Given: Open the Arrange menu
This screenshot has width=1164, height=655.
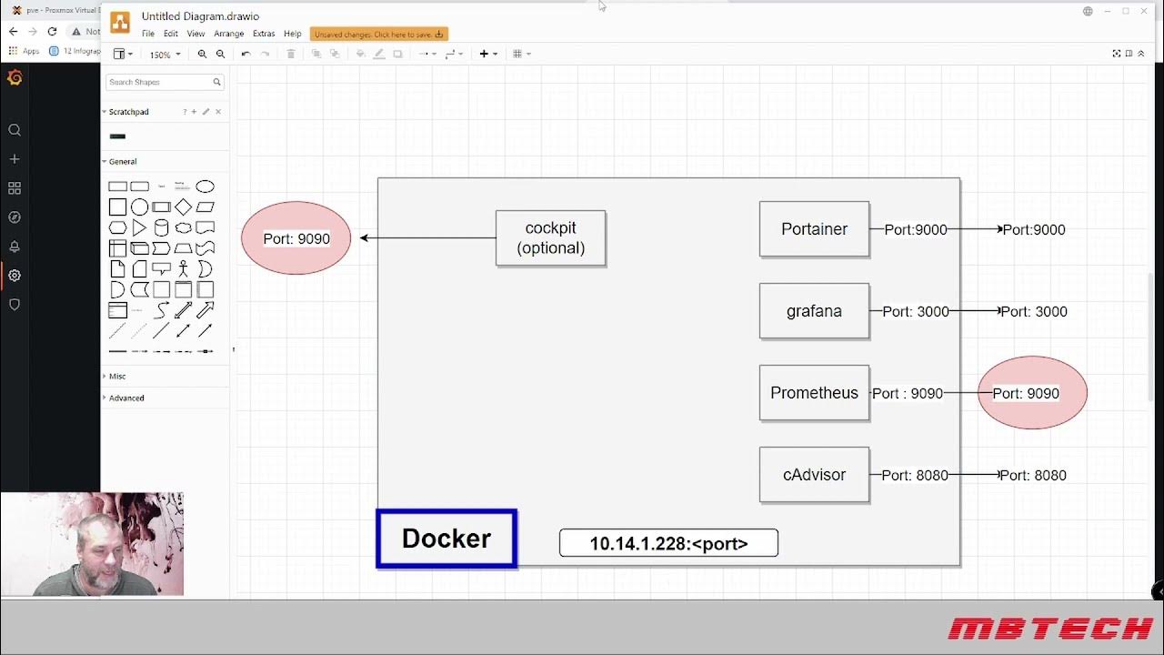Looking at the screenshot, I should pyautogui.click(x=229, y=34).
